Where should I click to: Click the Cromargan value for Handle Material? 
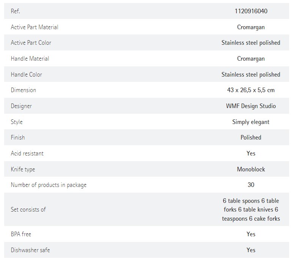(251, 59)
